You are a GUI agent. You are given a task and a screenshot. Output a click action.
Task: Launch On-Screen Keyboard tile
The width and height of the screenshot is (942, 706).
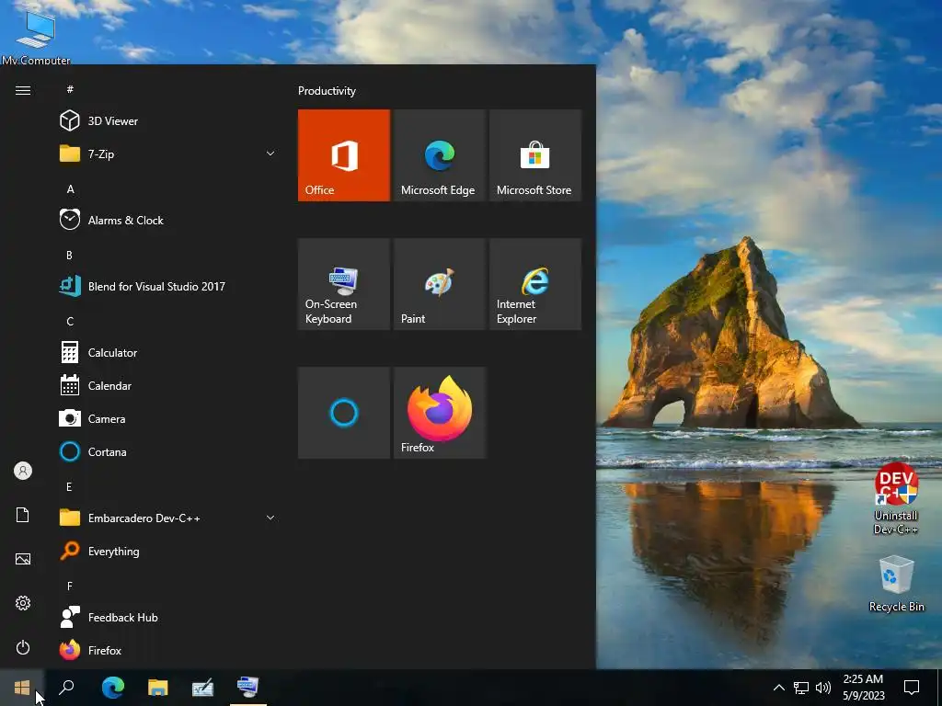[x=344, y=284]
